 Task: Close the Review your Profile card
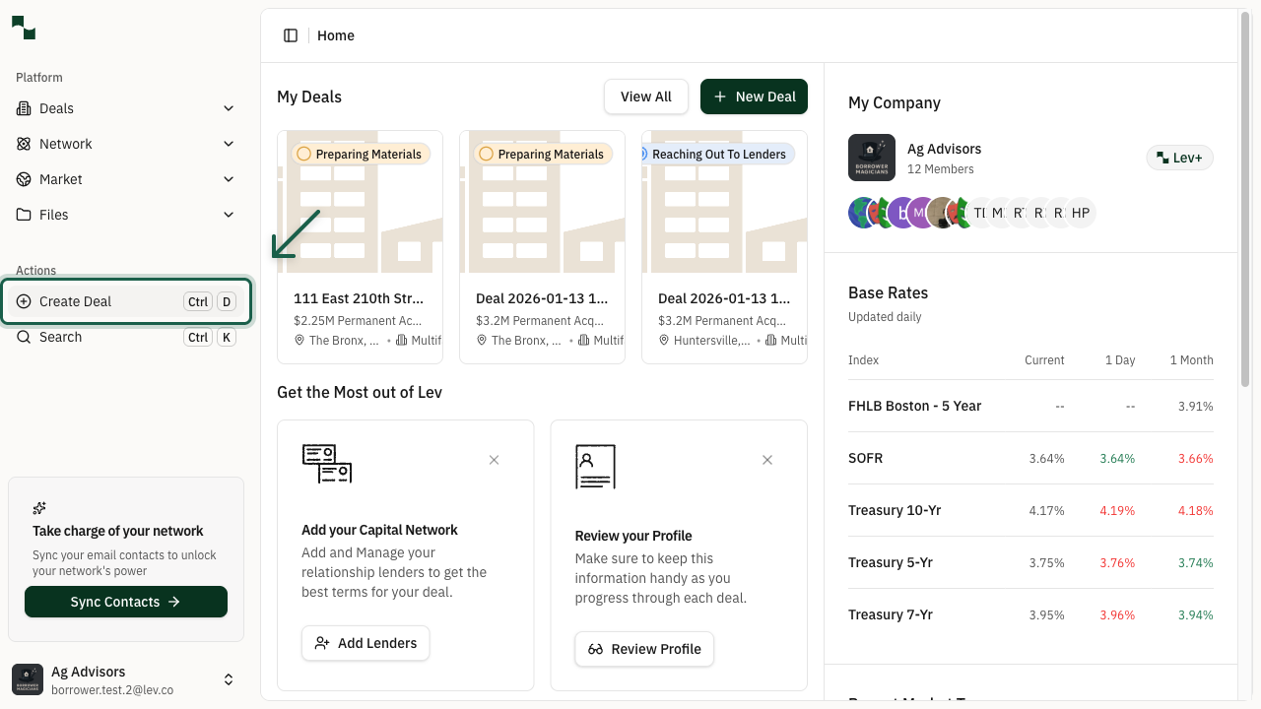pos(767,460)
